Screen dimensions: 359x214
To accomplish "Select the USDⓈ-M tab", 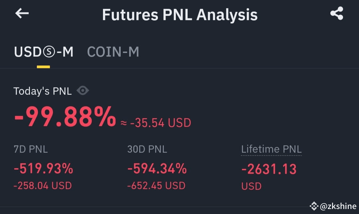I will point(43,51).
